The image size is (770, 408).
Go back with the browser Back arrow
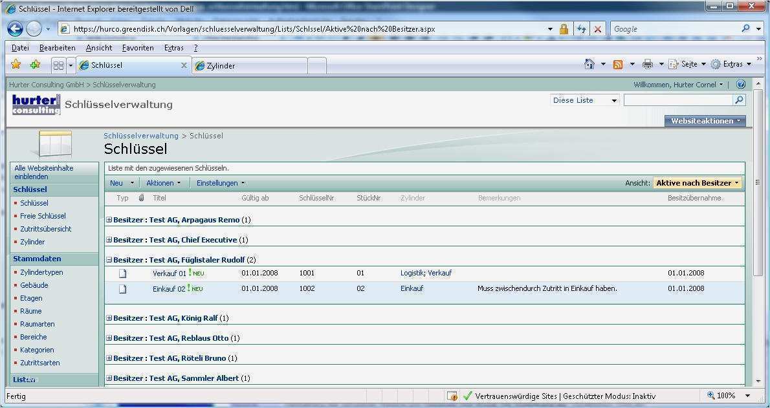coord(16,29)
